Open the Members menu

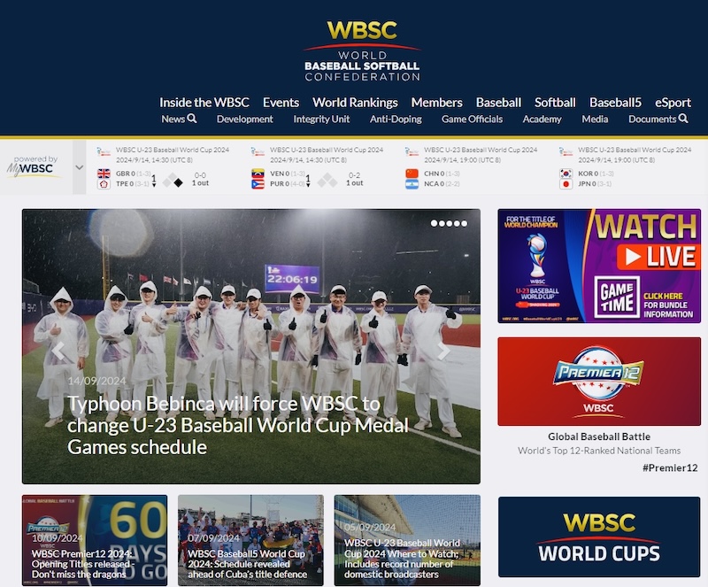[x=436, y=103]
